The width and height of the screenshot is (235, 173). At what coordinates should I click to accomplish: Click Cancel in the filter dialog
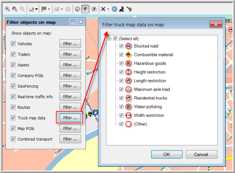pos(201,154)
